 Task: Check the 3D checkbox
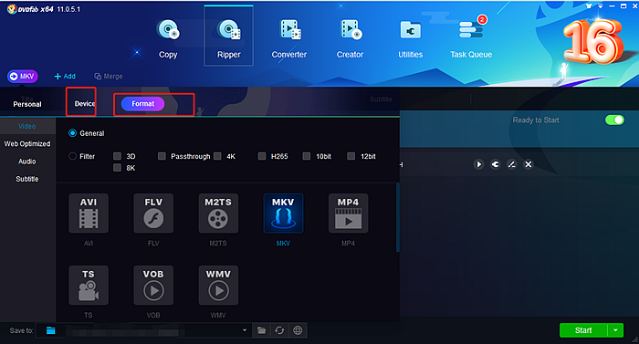(118, 156)
